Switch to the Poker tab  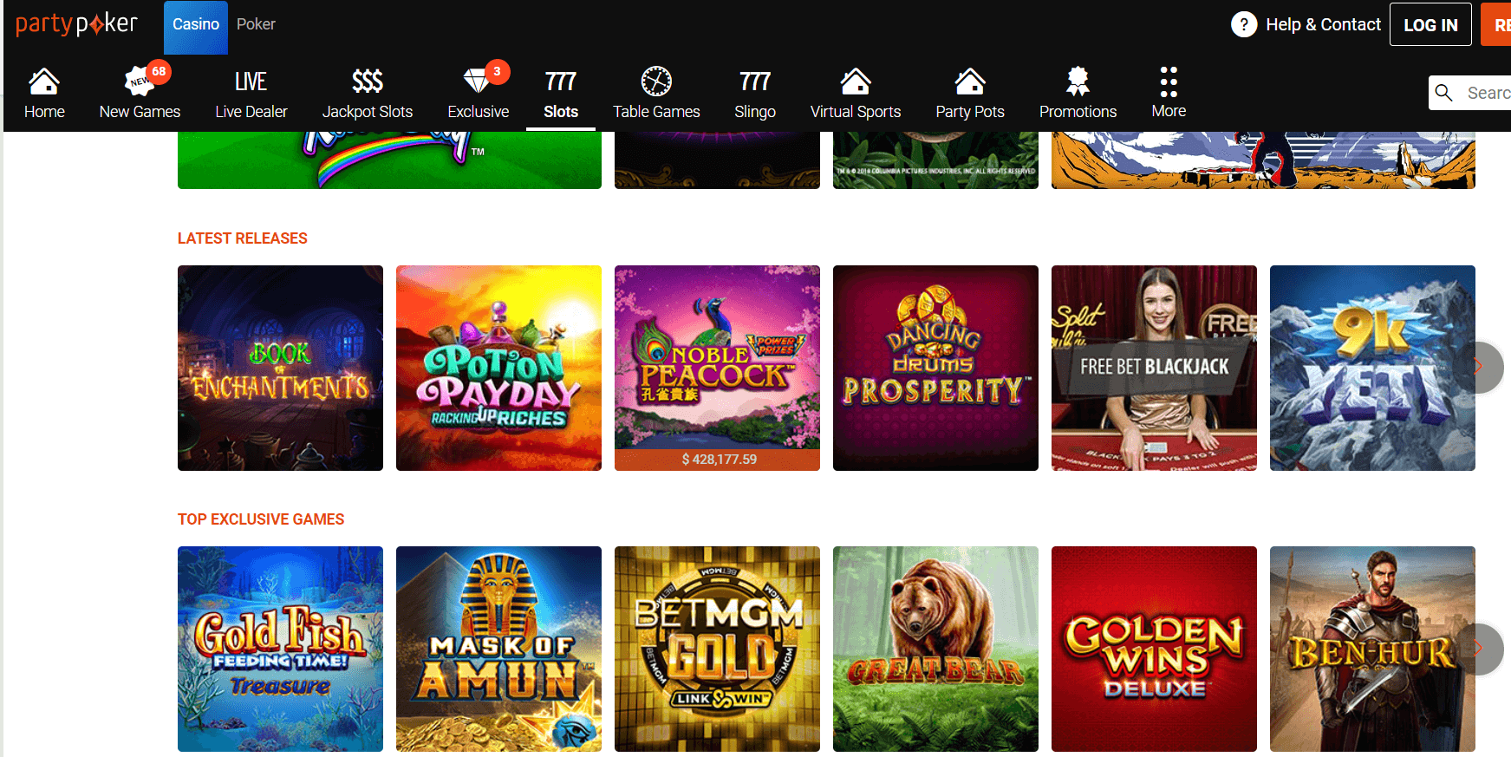tap(256, 24)
